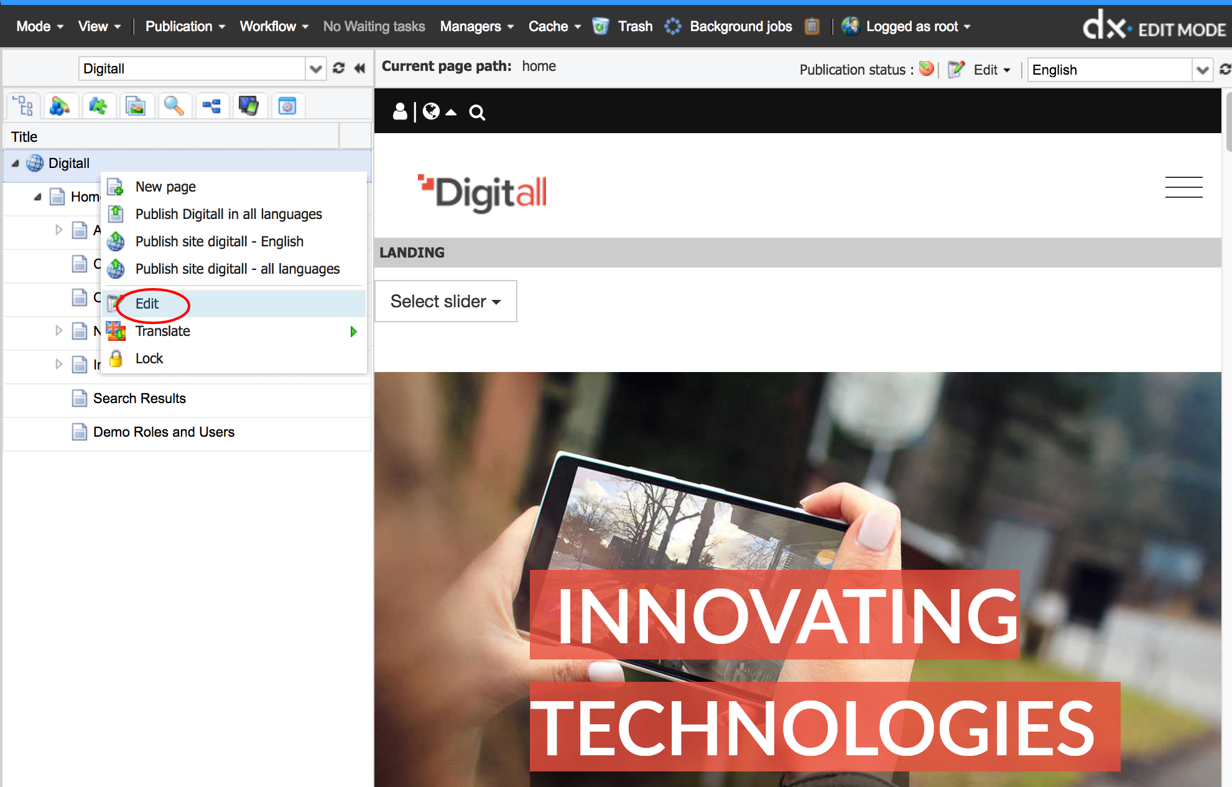Click the INNOVATING TECHNOLOGIES banner image
This screenshot has width=1232, height=787.
(x=798, y=579)
